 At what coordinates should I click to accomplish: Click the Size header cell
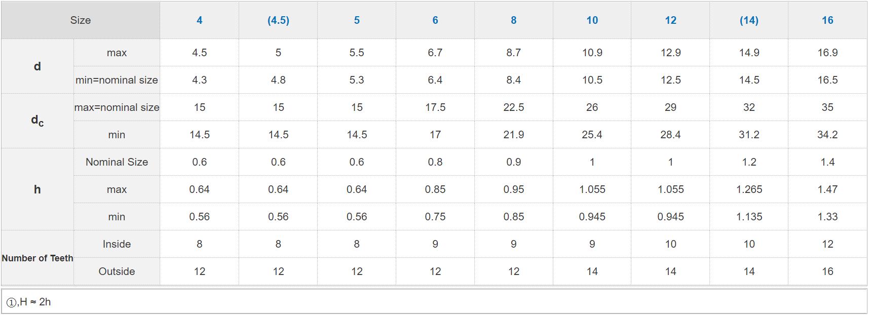[x=81, y=20]
